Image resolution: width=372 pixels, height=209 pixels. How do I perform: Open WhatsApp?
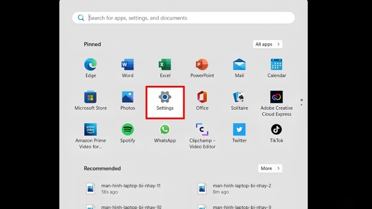point(165,133)
